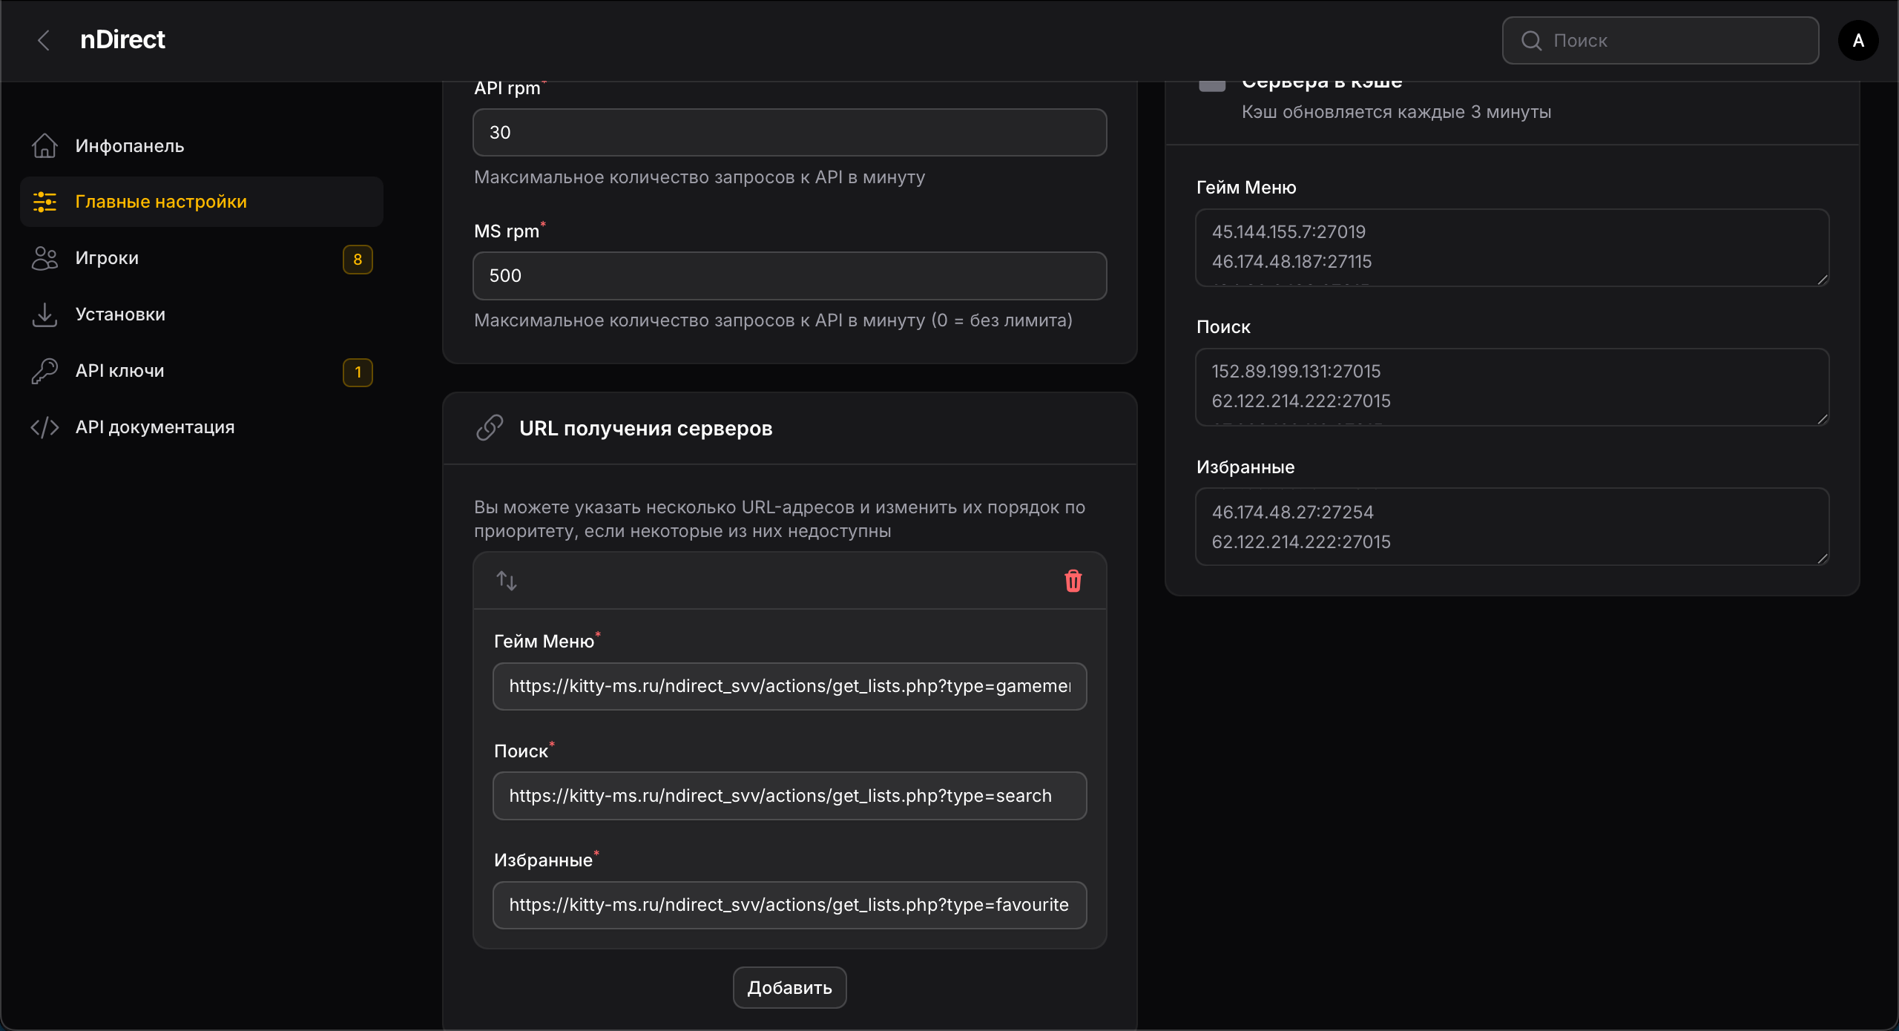Click the Установки download icon
Image resolution: width=1899 pixels, height=1031 pixels.
point(45,314)
